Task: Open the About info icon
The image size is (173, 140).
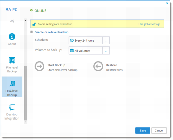Action: point(12,37)
